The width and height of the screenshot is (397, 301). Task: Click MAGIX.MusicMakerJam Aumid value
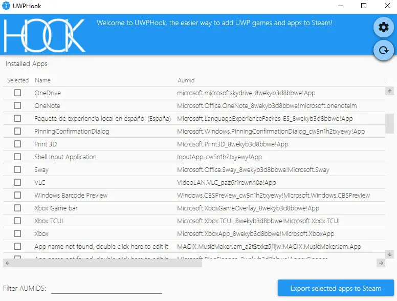[269, 247]
